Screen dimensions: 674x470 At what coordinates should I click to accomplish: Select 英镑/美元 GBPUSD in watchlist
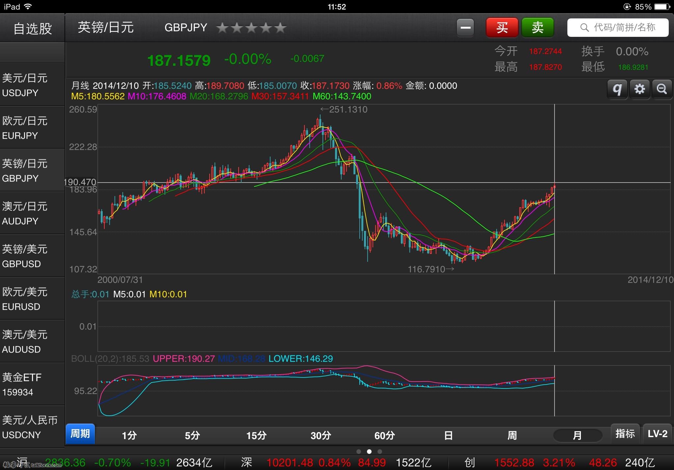click(x=32, y=256)
